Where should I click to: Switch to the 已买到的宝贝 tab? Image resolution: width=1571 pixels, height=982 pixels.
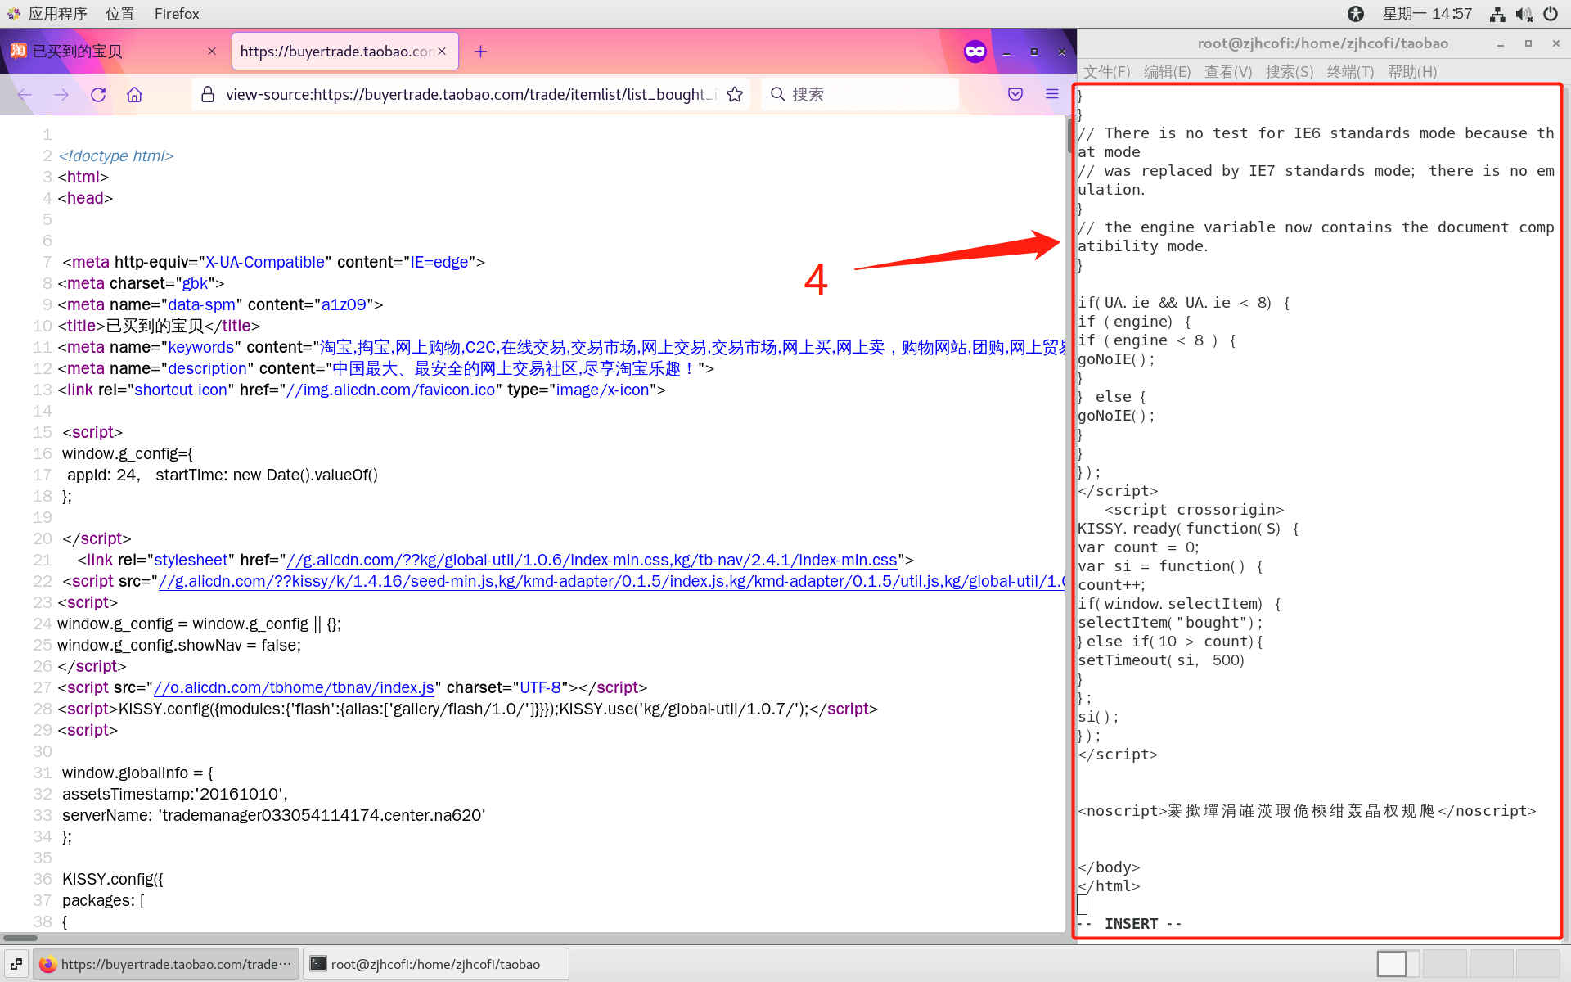pyautogui.click(x=115, y=52)
